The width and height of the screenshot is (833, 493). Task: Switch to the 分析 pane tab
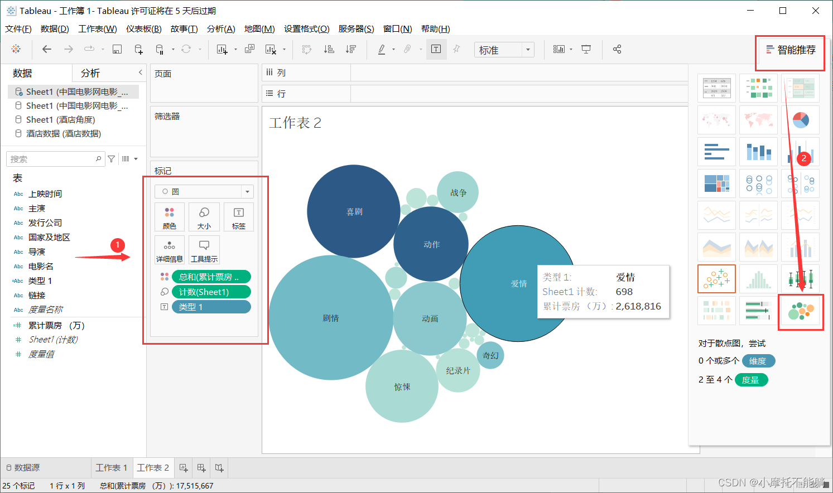click(x=90, y=73)
